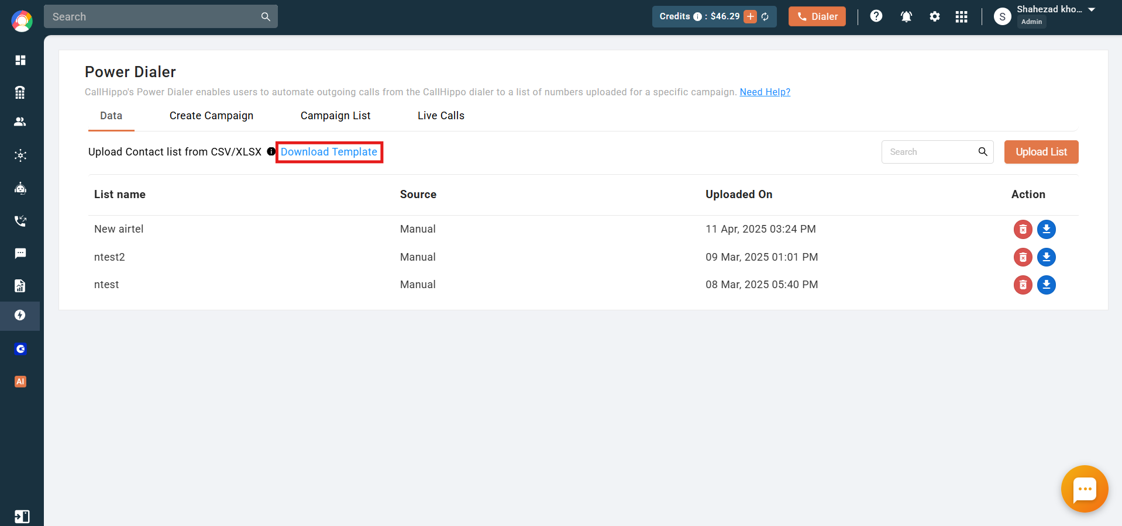Focus the top global Search field
The image size is (1122, 526).
coord(161,16)
